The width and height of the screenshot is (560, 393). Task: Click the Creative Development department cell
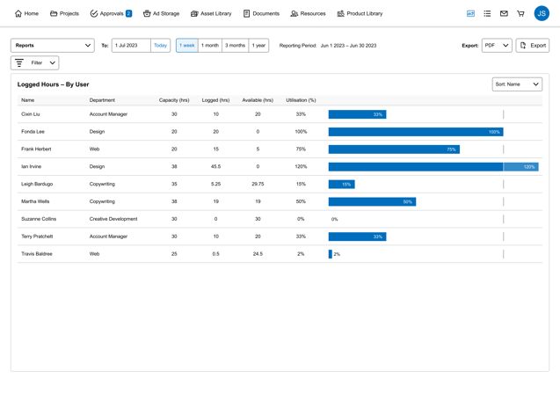coord(113,219)
